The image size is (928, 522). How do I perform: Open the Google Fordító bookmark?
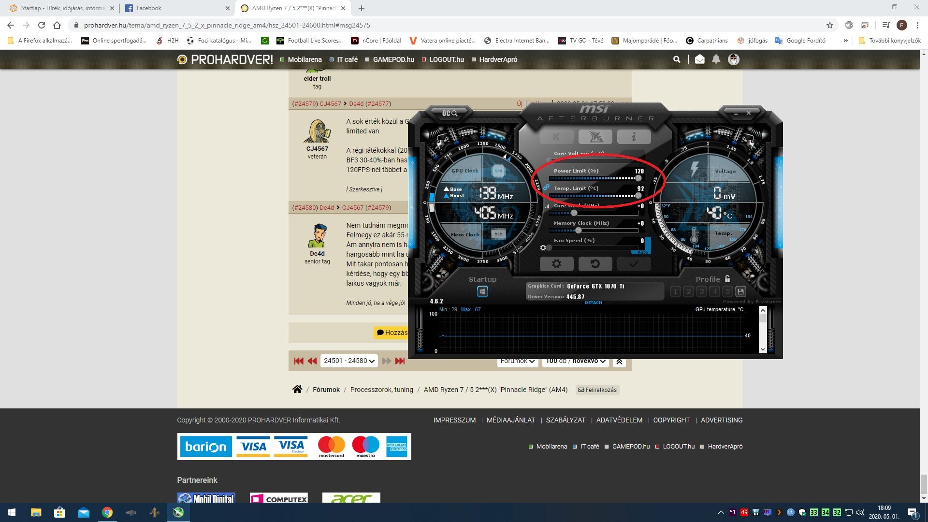tap(800, 41)
